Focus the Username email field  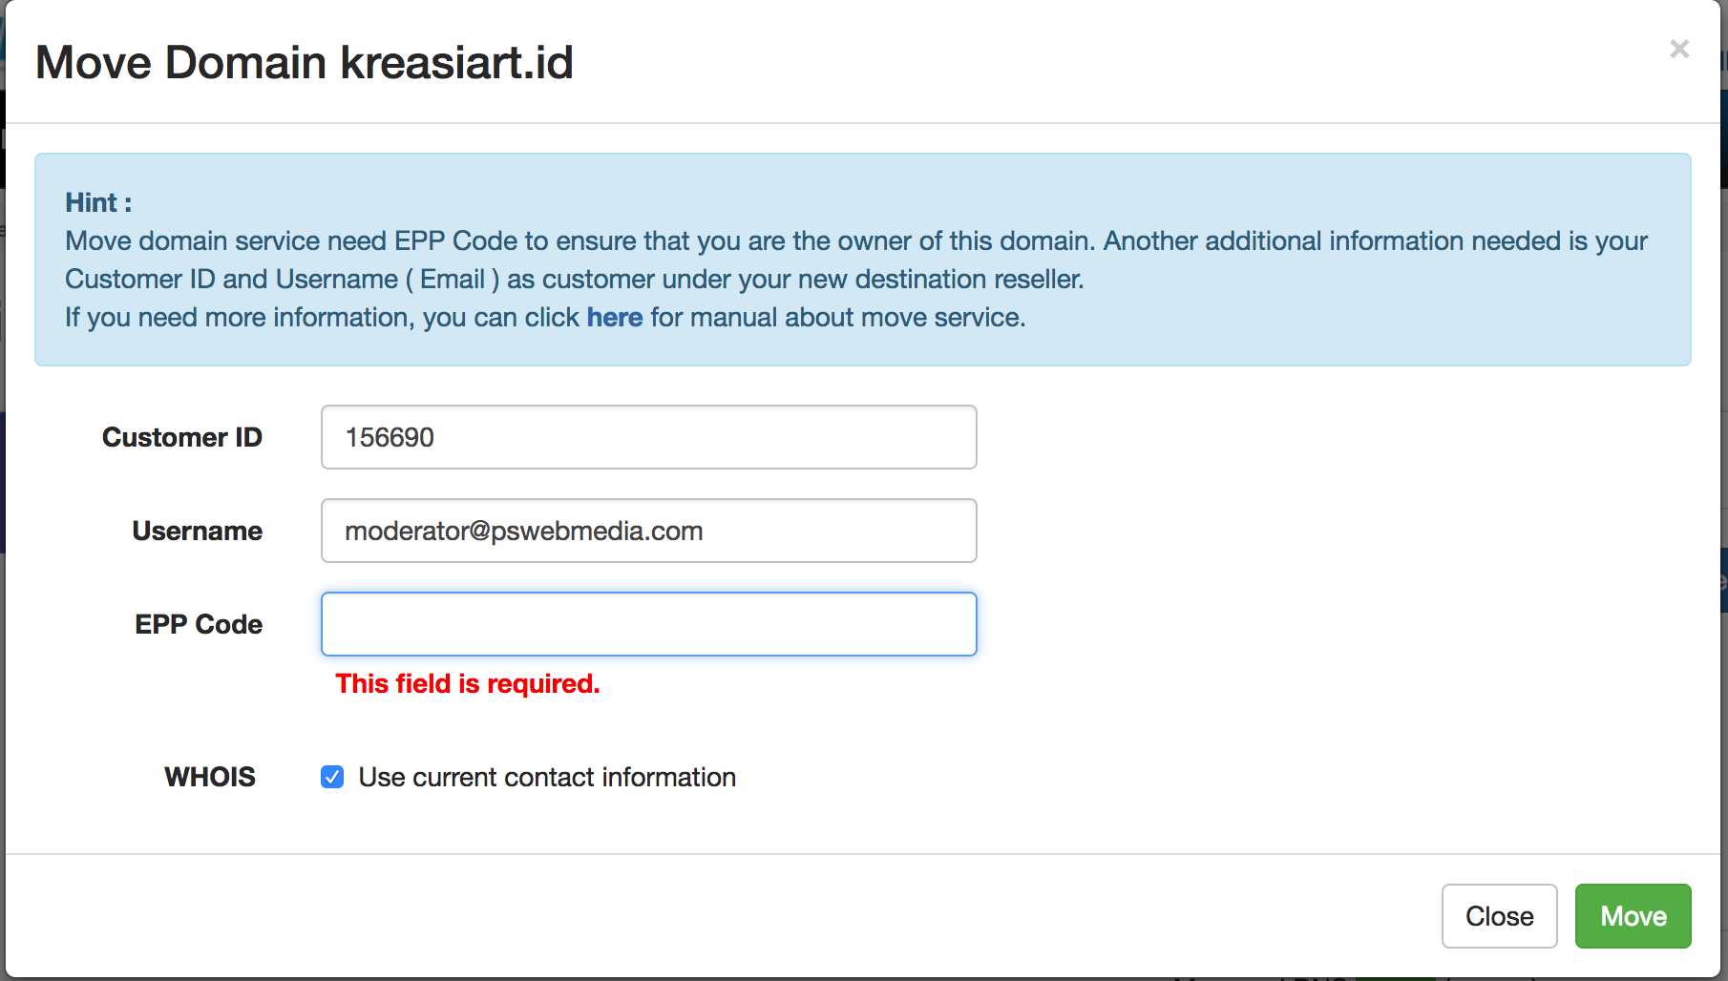pos(648,531)
